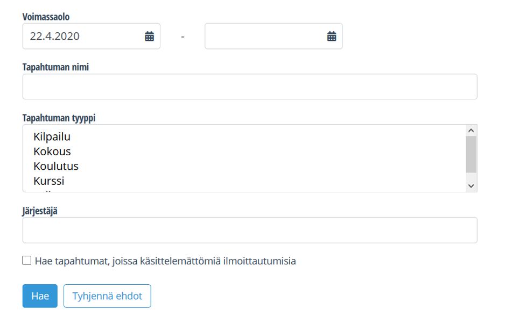Focus the Järjestäjä input field
The width and height of the screenshot is (519, 317).
[x=249, y=230]
